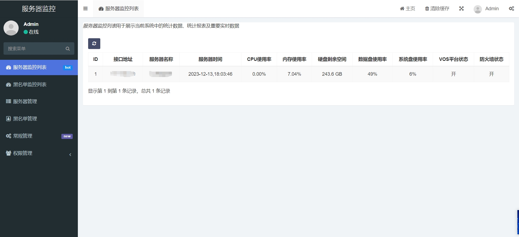Open settings via top-right gears icon
The height and width of the screenshot is (237, 519).
pyautogui.click(x=511, y=9)
